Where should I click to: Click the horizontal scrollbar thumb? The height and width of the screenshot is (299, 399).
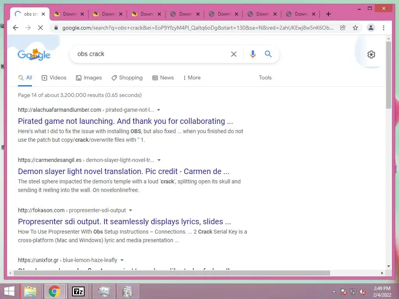(171, 273)
